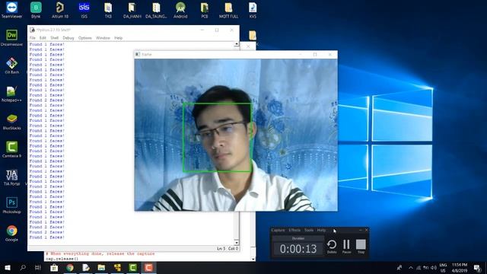Delete the current recording
The height and width of the screenshot is (274, 487).
332,247
